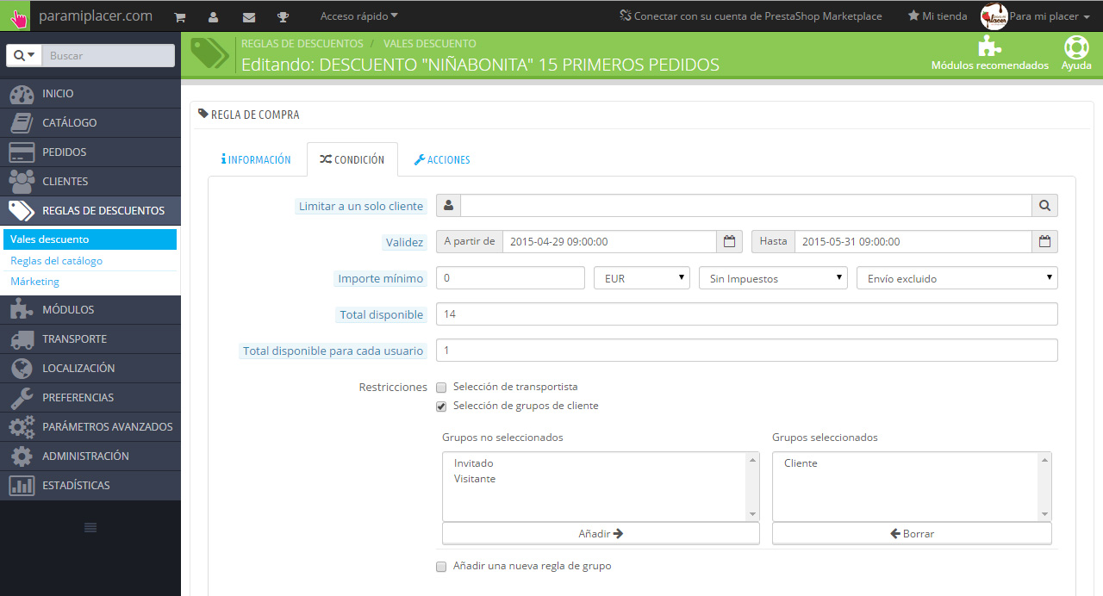Click the Módulos puzzle icon in sidebar

[x=22, y=310]
